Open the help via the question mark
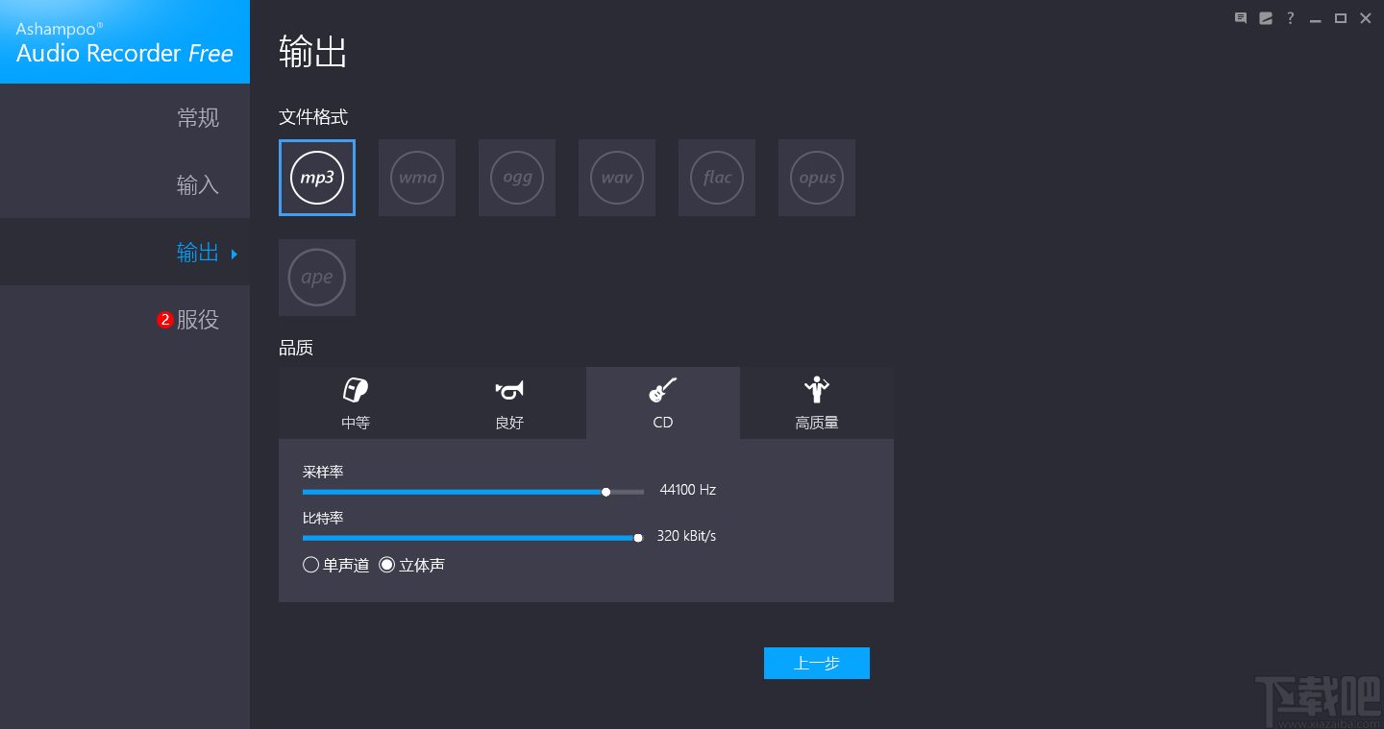The height and width of the screenshot is (729, 1384). click(x=1290, y=17)
